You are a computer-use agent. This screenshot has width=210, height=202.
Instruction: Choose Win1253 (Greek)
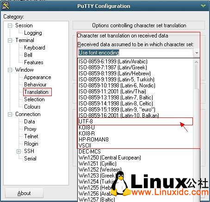(x=136, y=176)
